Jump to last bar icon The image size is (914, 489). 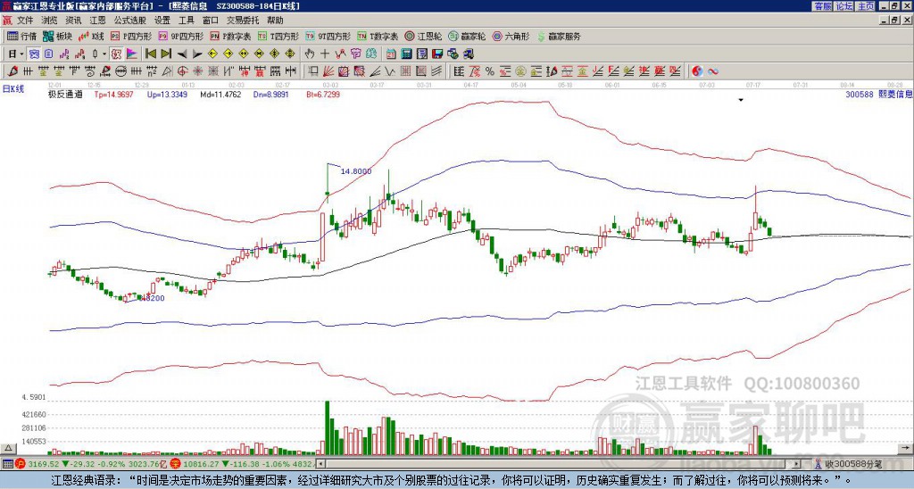point(166,54)
